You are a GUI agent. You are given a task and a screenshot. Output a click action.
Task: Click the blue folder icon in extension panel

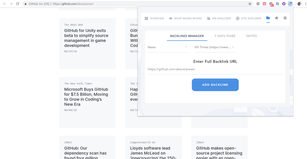[x=268, y=18]
